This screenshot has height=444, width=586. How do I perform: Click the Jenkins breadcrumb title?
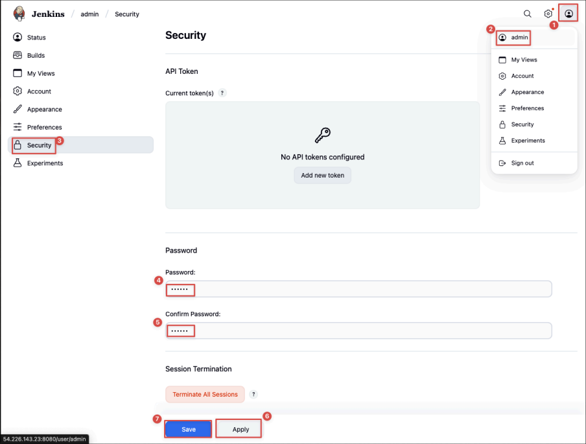(48, 14)
